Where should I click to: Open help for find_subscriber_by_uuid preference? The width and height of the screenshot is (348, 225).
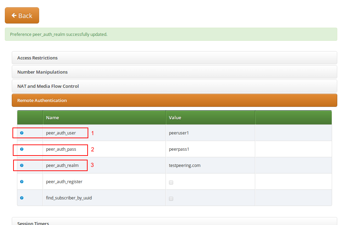(x=22, y=198)
